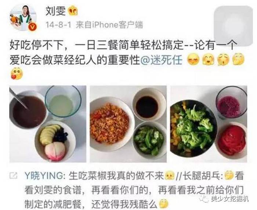
Task: Tap the 14-8-1 post date
Action: (58, 25)
